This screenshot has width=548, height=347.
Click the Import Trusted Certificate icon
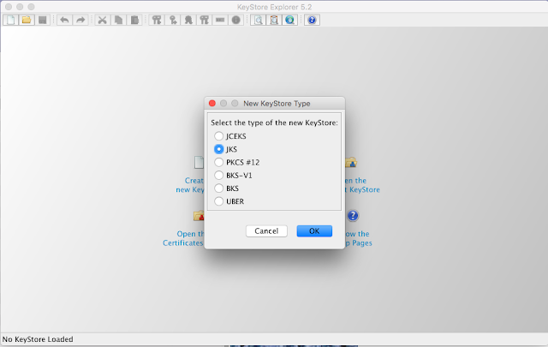click(x=188, y=20)
